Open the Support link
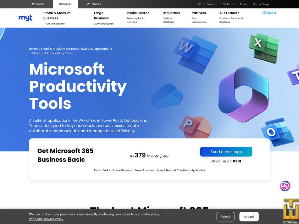 (212, 4)
